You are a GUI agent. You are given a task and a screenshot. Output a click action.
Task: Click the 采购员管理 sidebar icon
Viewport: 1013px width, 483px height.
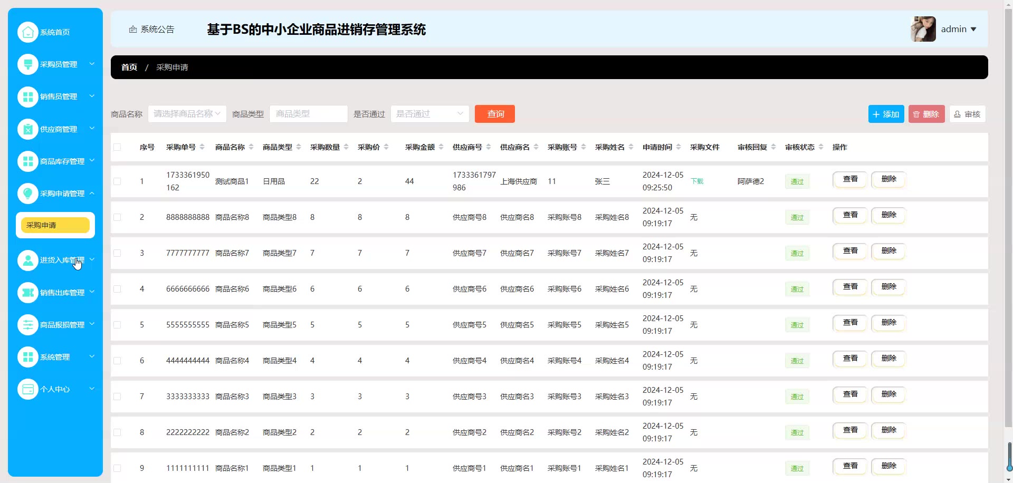28,64
